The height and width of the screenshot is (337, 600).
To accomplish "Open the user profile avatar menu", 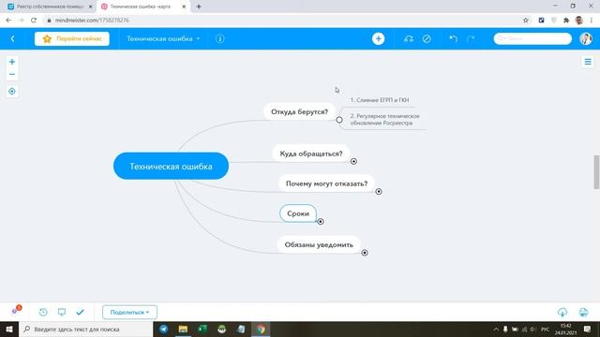I will coord(585,38).
